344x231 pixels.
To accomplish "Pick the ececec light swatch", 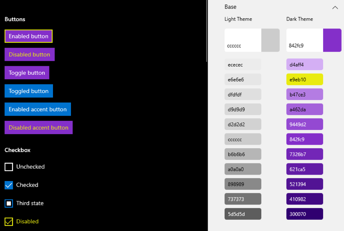I will [x=243, y=64].
